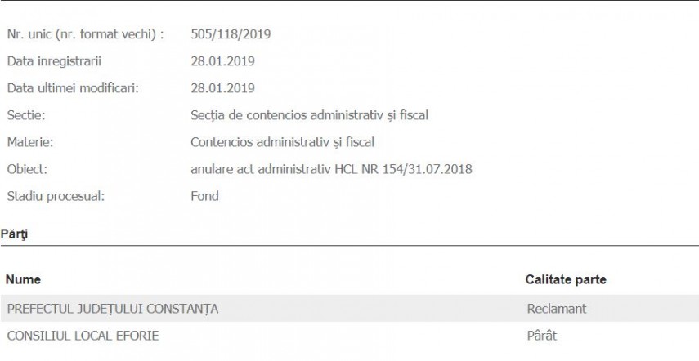Click the Data ultimei modificari label
The image size is (699, 361).
(73, 88)
